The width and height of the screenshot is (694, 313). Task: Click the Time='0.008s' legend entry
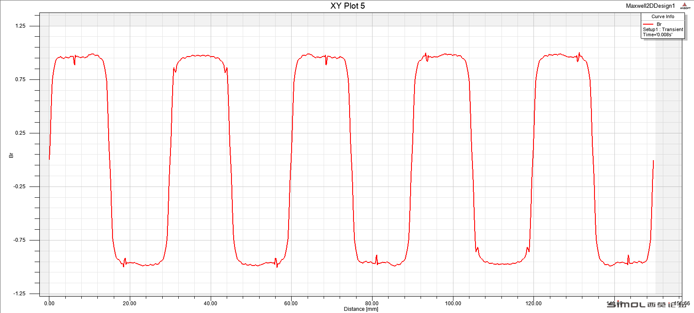[658, 35]
